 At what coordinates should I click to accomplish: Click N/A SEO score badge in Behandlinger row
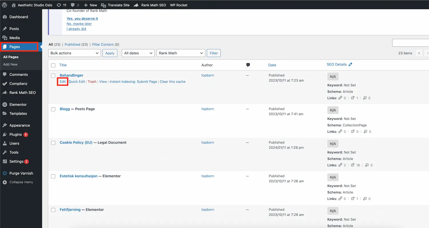333,77
